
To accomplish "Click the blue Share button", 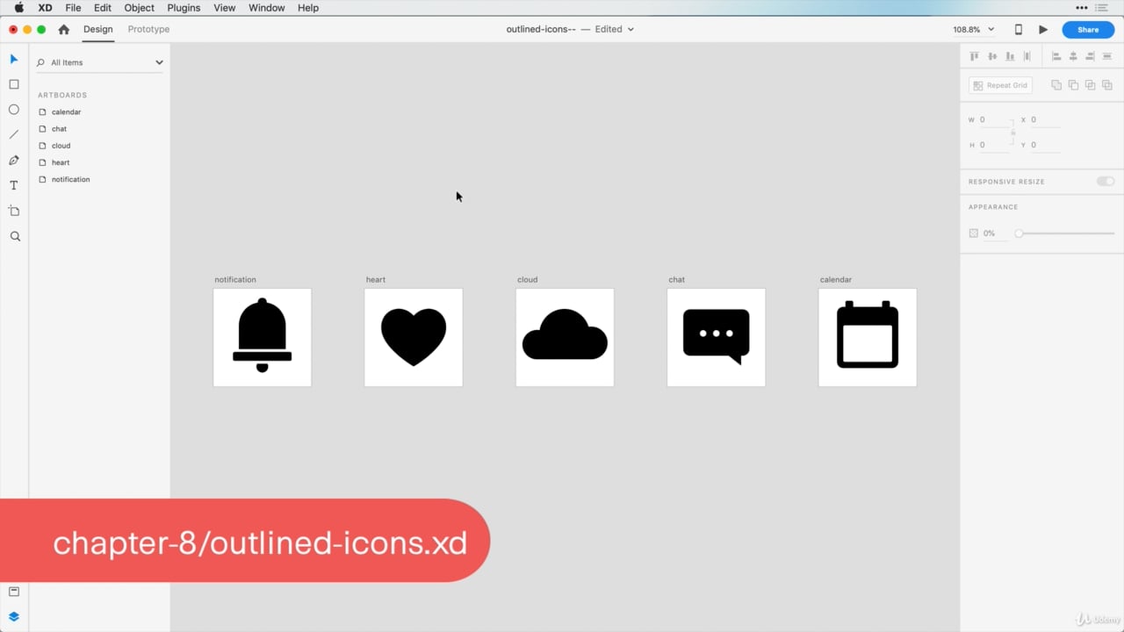I will point(1088,30).
